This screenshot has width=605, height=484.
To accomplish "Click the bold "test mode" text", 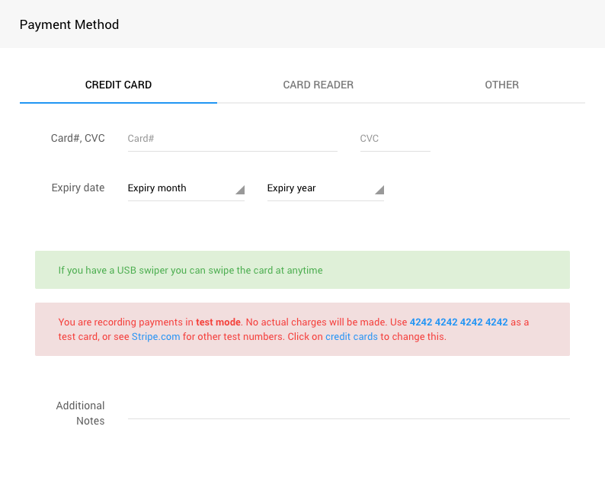I will coord(218,322).
